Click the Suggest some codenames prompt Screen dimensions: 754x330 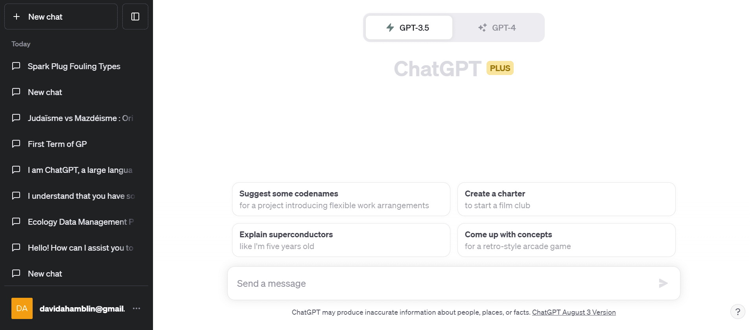pos(341,199)
